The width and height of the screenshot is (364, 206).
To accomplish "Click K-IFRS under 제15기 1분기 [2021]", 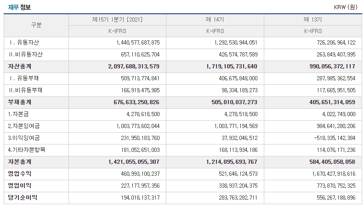I will 117,31.
